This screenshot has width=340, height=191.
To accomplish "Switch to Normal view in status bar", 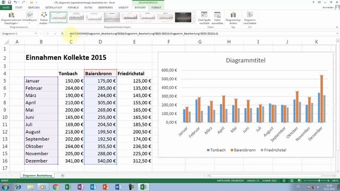I will 284,180.
